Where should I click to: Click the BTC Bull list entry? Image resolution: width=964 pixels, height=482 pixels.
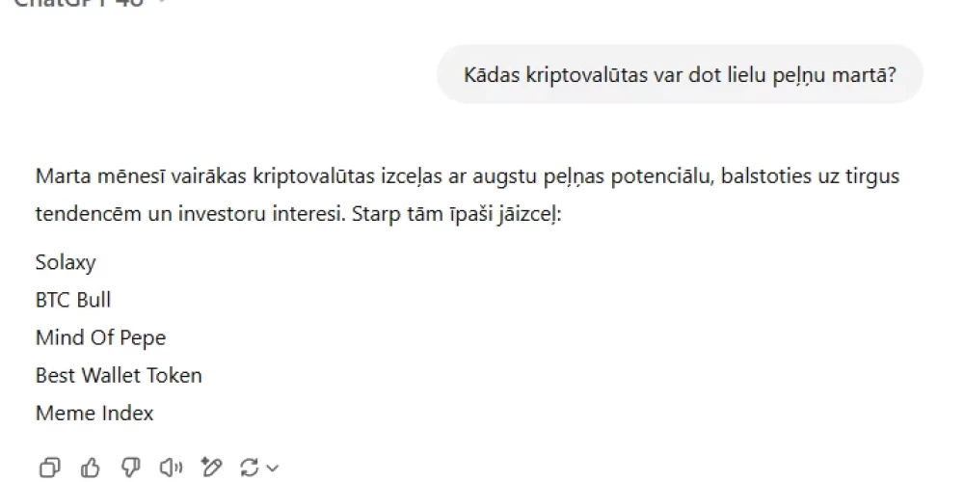click(73, 300)
